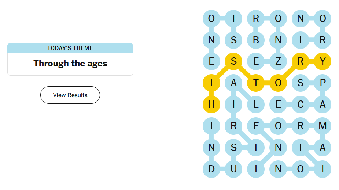Select the letter C tile
The width and height of the screenshot is (339, 190).
tap(301, 104)
